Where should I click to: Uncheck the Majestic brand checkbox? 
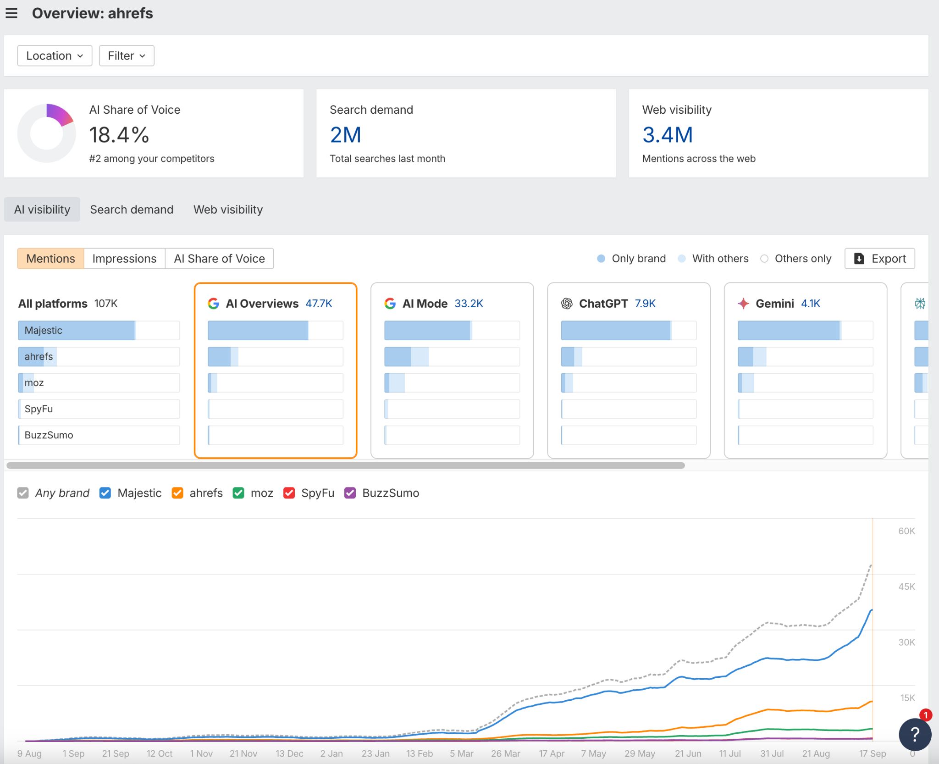pyautogui.click(x=105, y=493)
